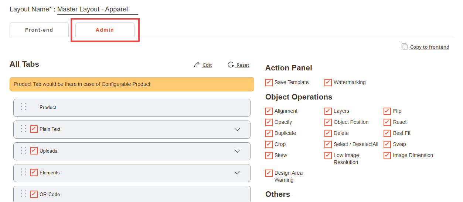Click the Plain Text drag handle
463x202 pixels.
click(24, 129)
